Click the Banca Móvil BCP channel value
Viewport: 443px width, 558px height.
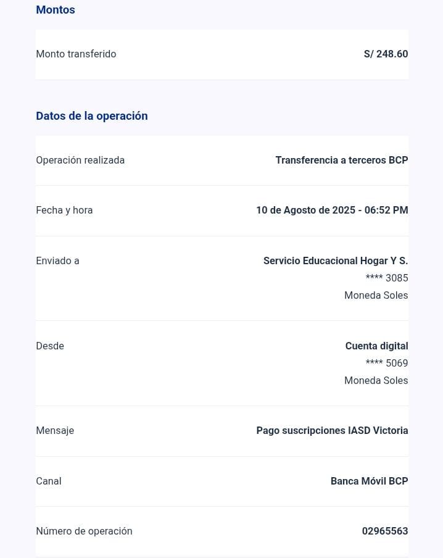point(369,481)
